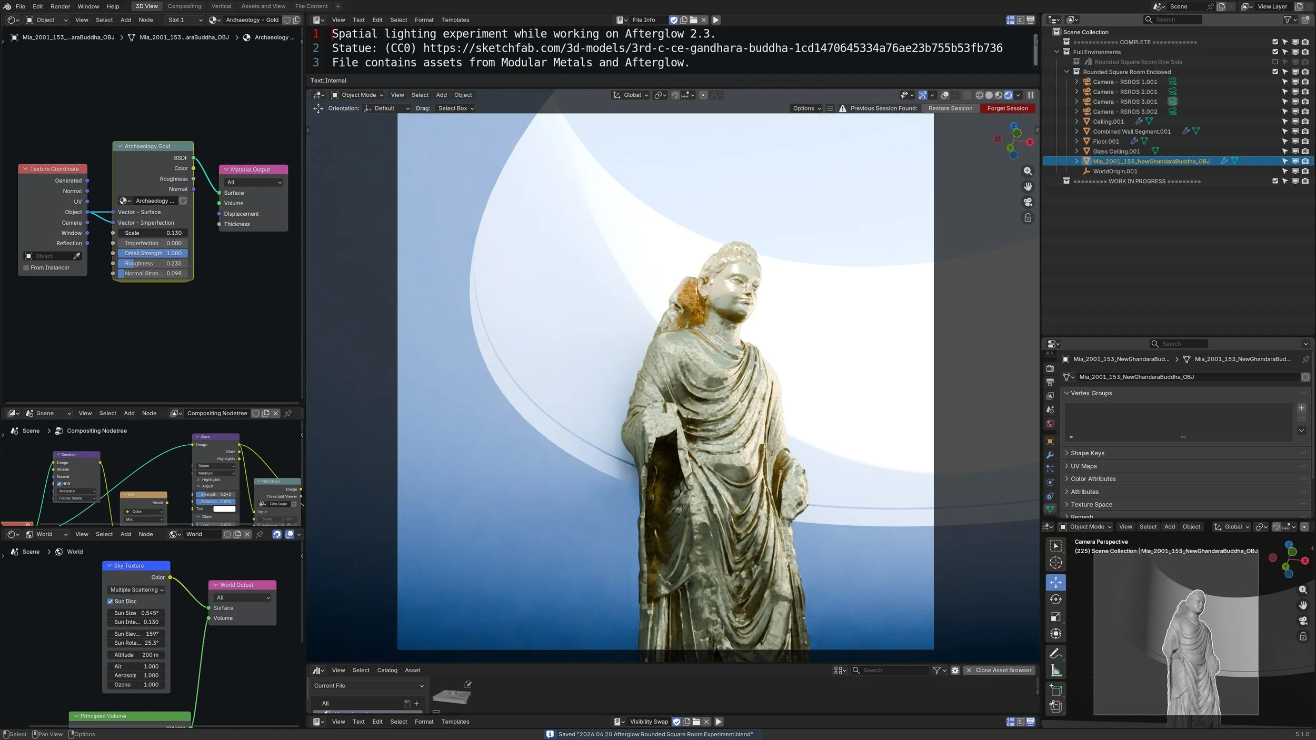This screenshot has width=1316, height=740.
Task: Open the Render menu
Action: (60, 6)
